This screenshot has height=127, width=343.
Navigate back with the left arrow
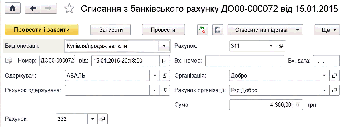(x=33, y=9)
